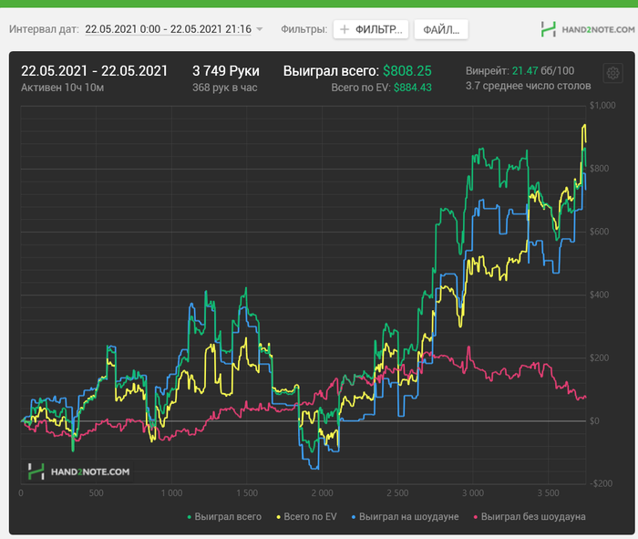
Task: Click the $0 y-axis label
Action: [x=594, y=421]
